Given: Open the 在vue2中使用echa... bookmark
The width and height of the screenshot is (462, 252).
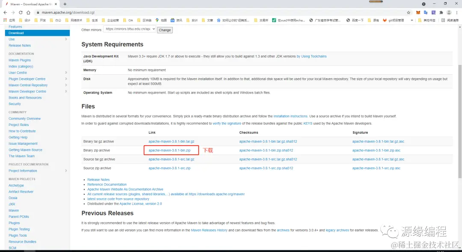Looking at the screenshot, I should (288, 21).
